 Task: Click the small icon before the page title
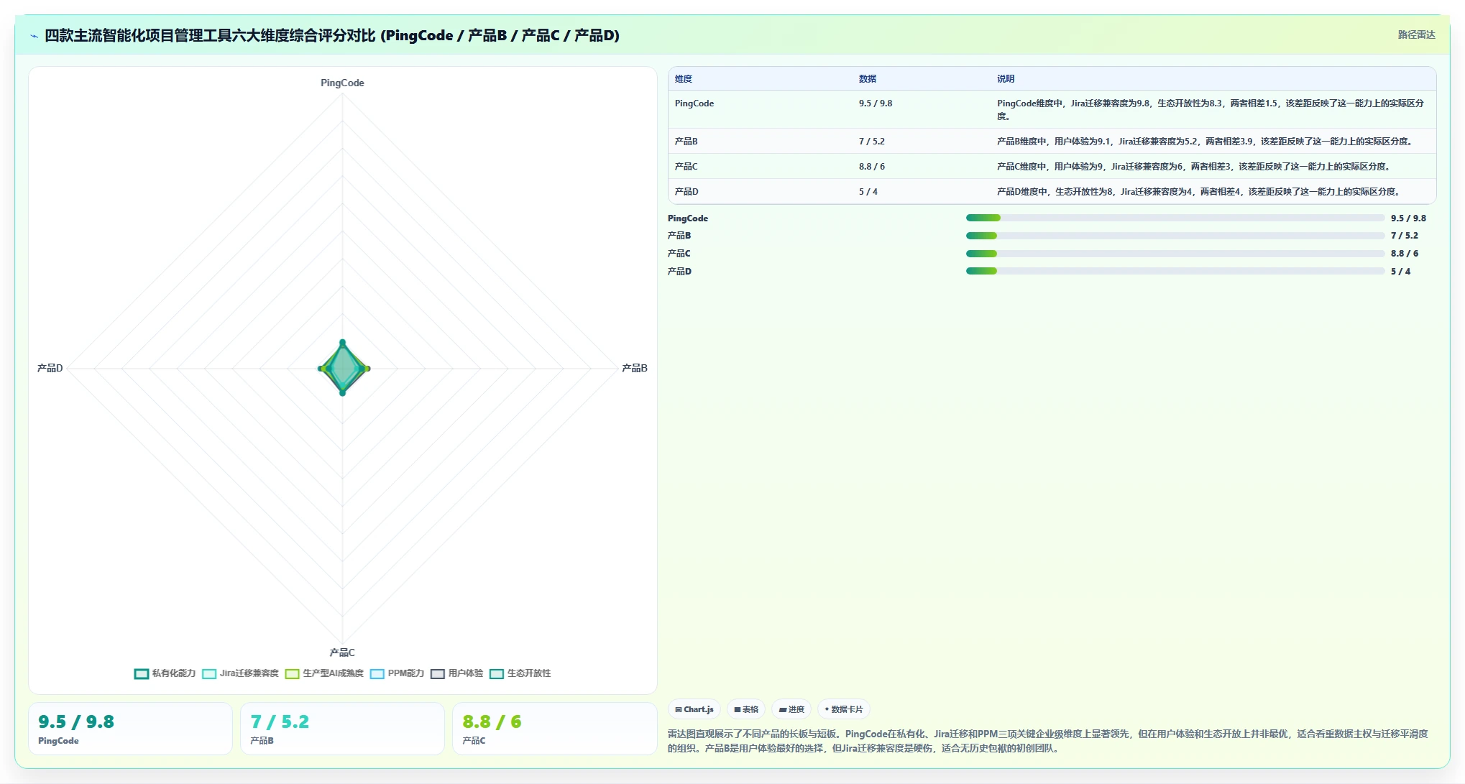[34, 36]
